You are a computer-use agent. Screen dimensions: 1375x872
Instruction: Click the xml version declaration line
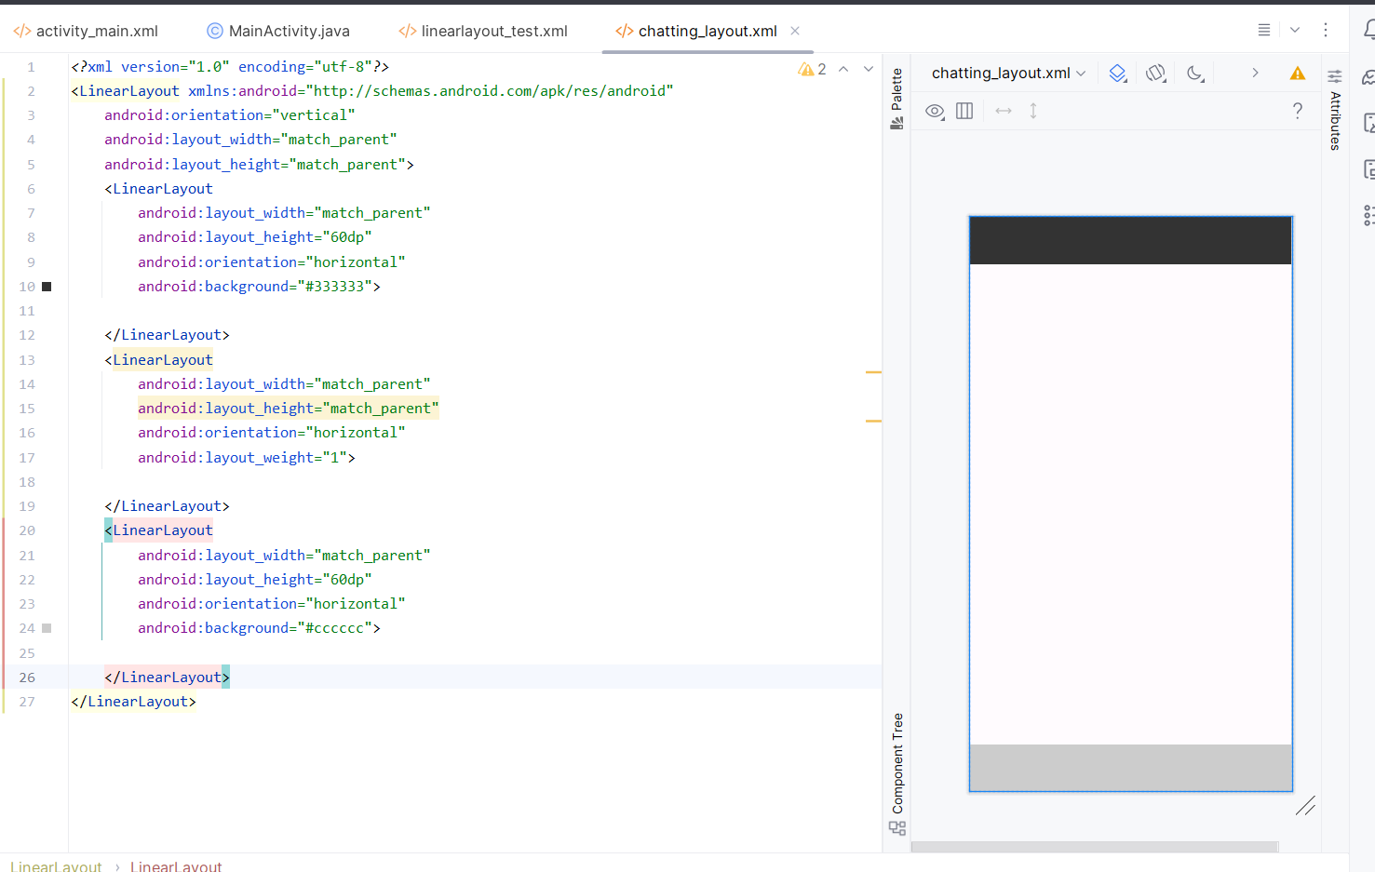230,67
